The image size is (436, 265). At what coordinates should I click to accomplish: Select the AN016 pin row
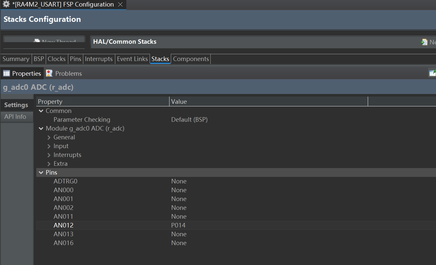click(x=236, y=243)
